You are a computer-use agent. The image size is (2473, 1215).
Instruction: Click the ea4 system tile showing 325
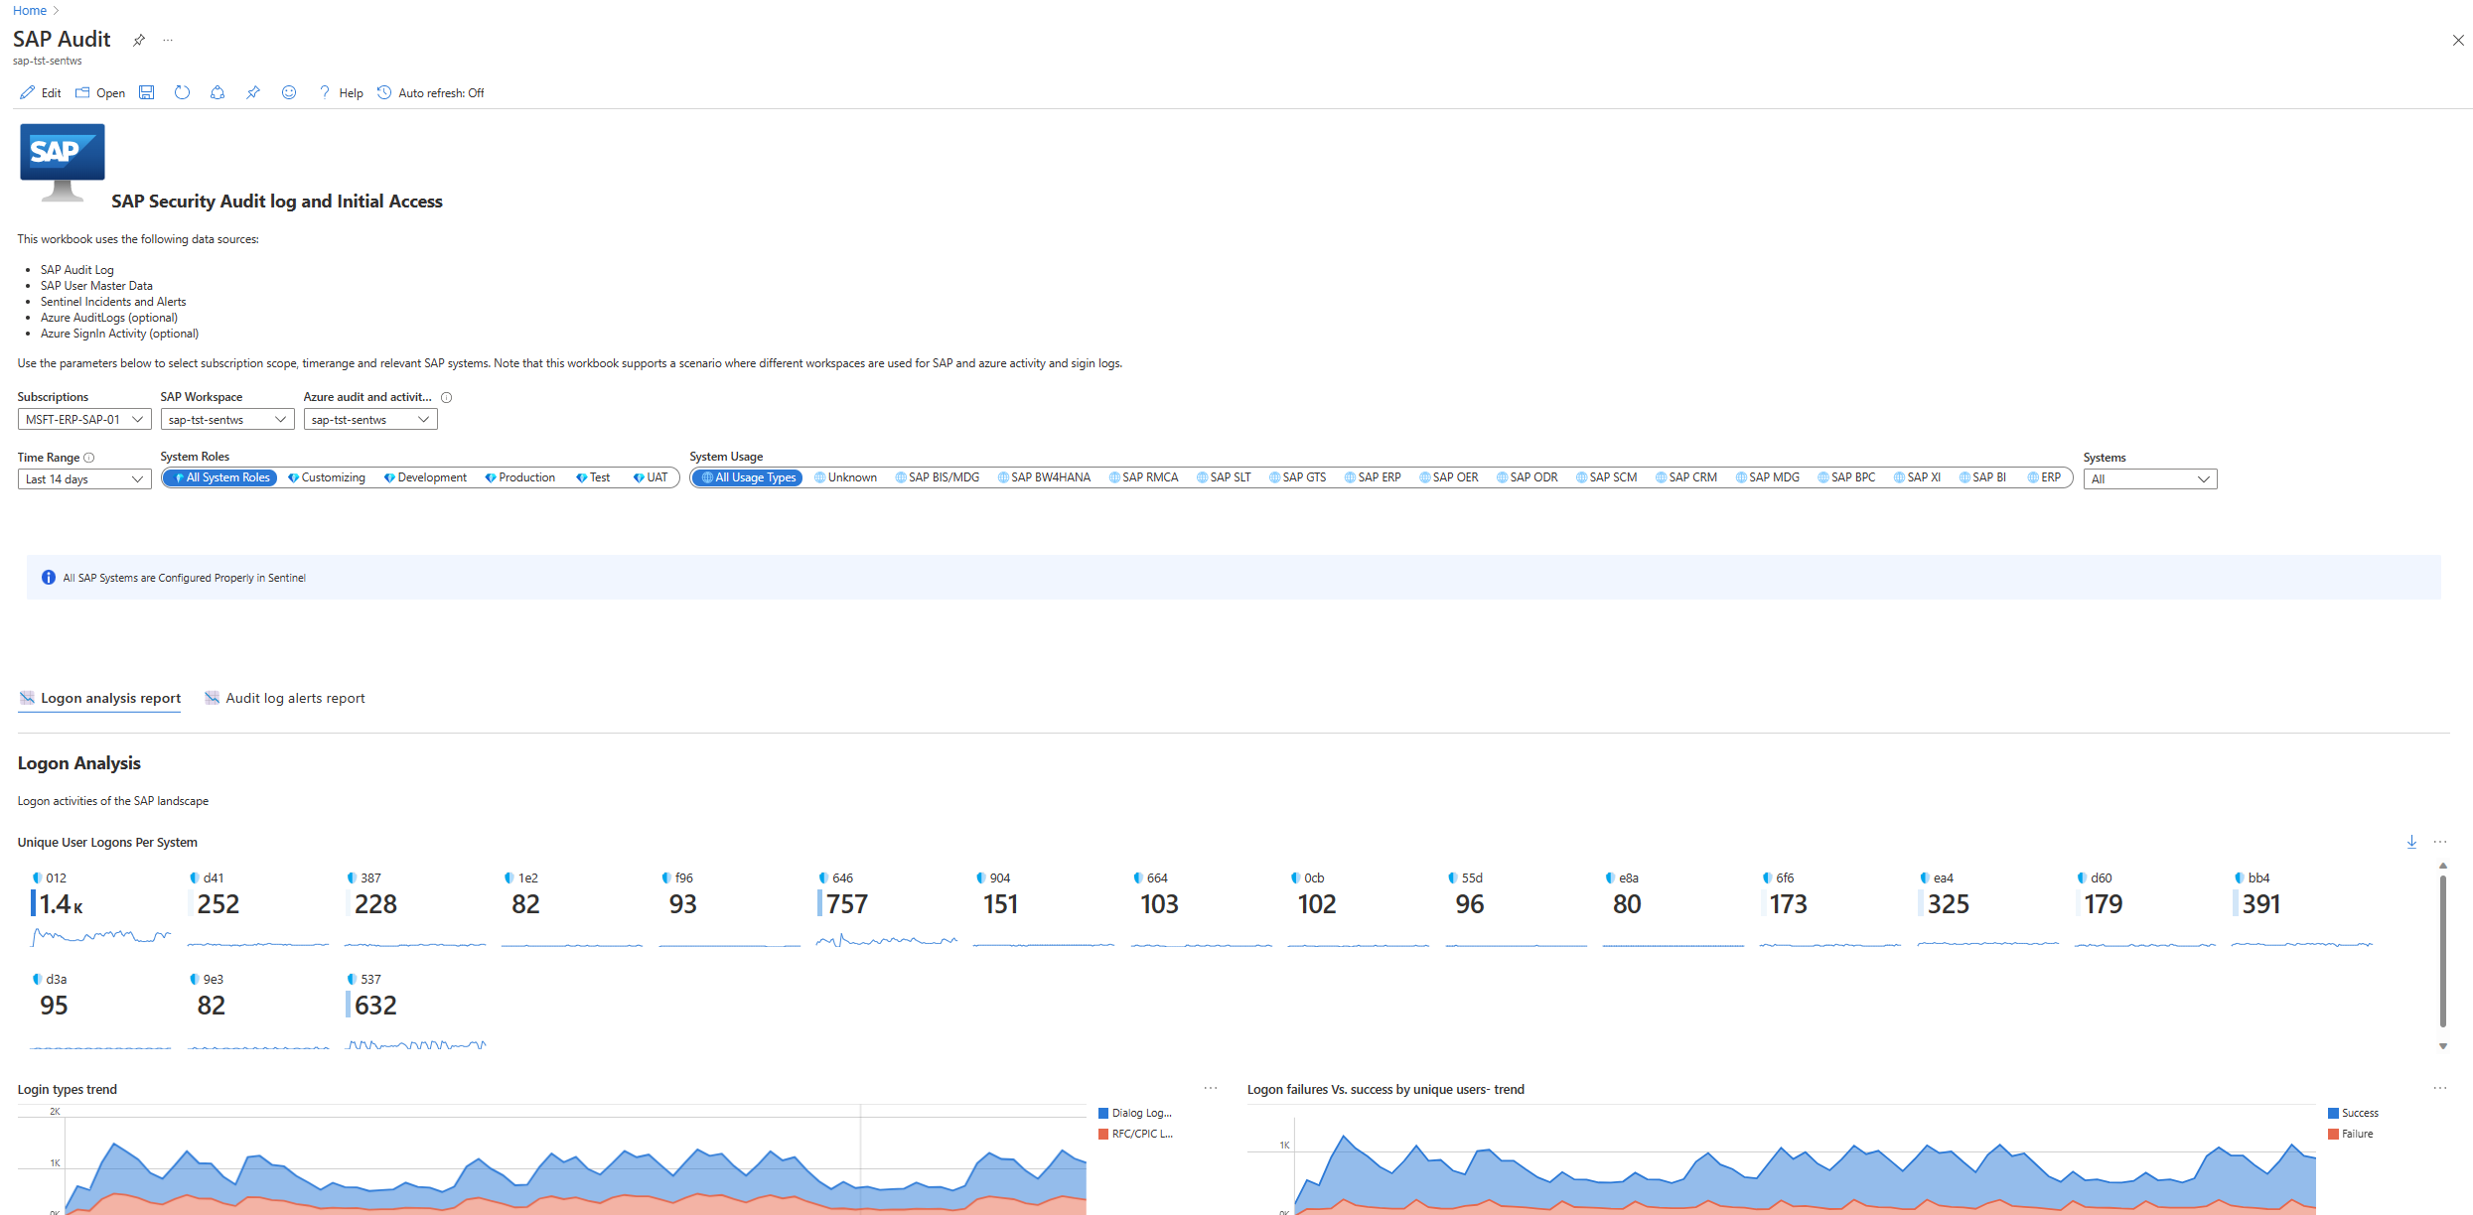pyautogui.click(x=1987, y=909)
